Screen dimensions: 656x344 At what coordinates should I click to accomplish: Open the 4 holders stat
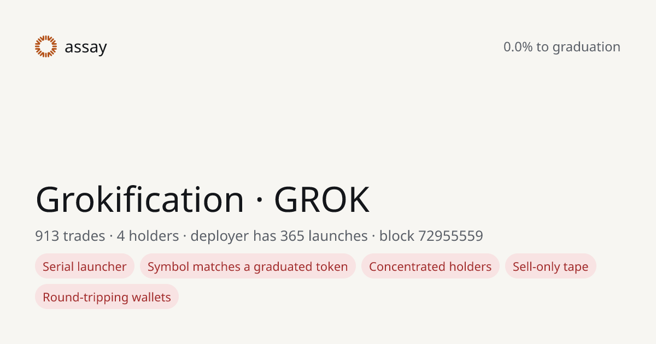(x=148, y=236)
